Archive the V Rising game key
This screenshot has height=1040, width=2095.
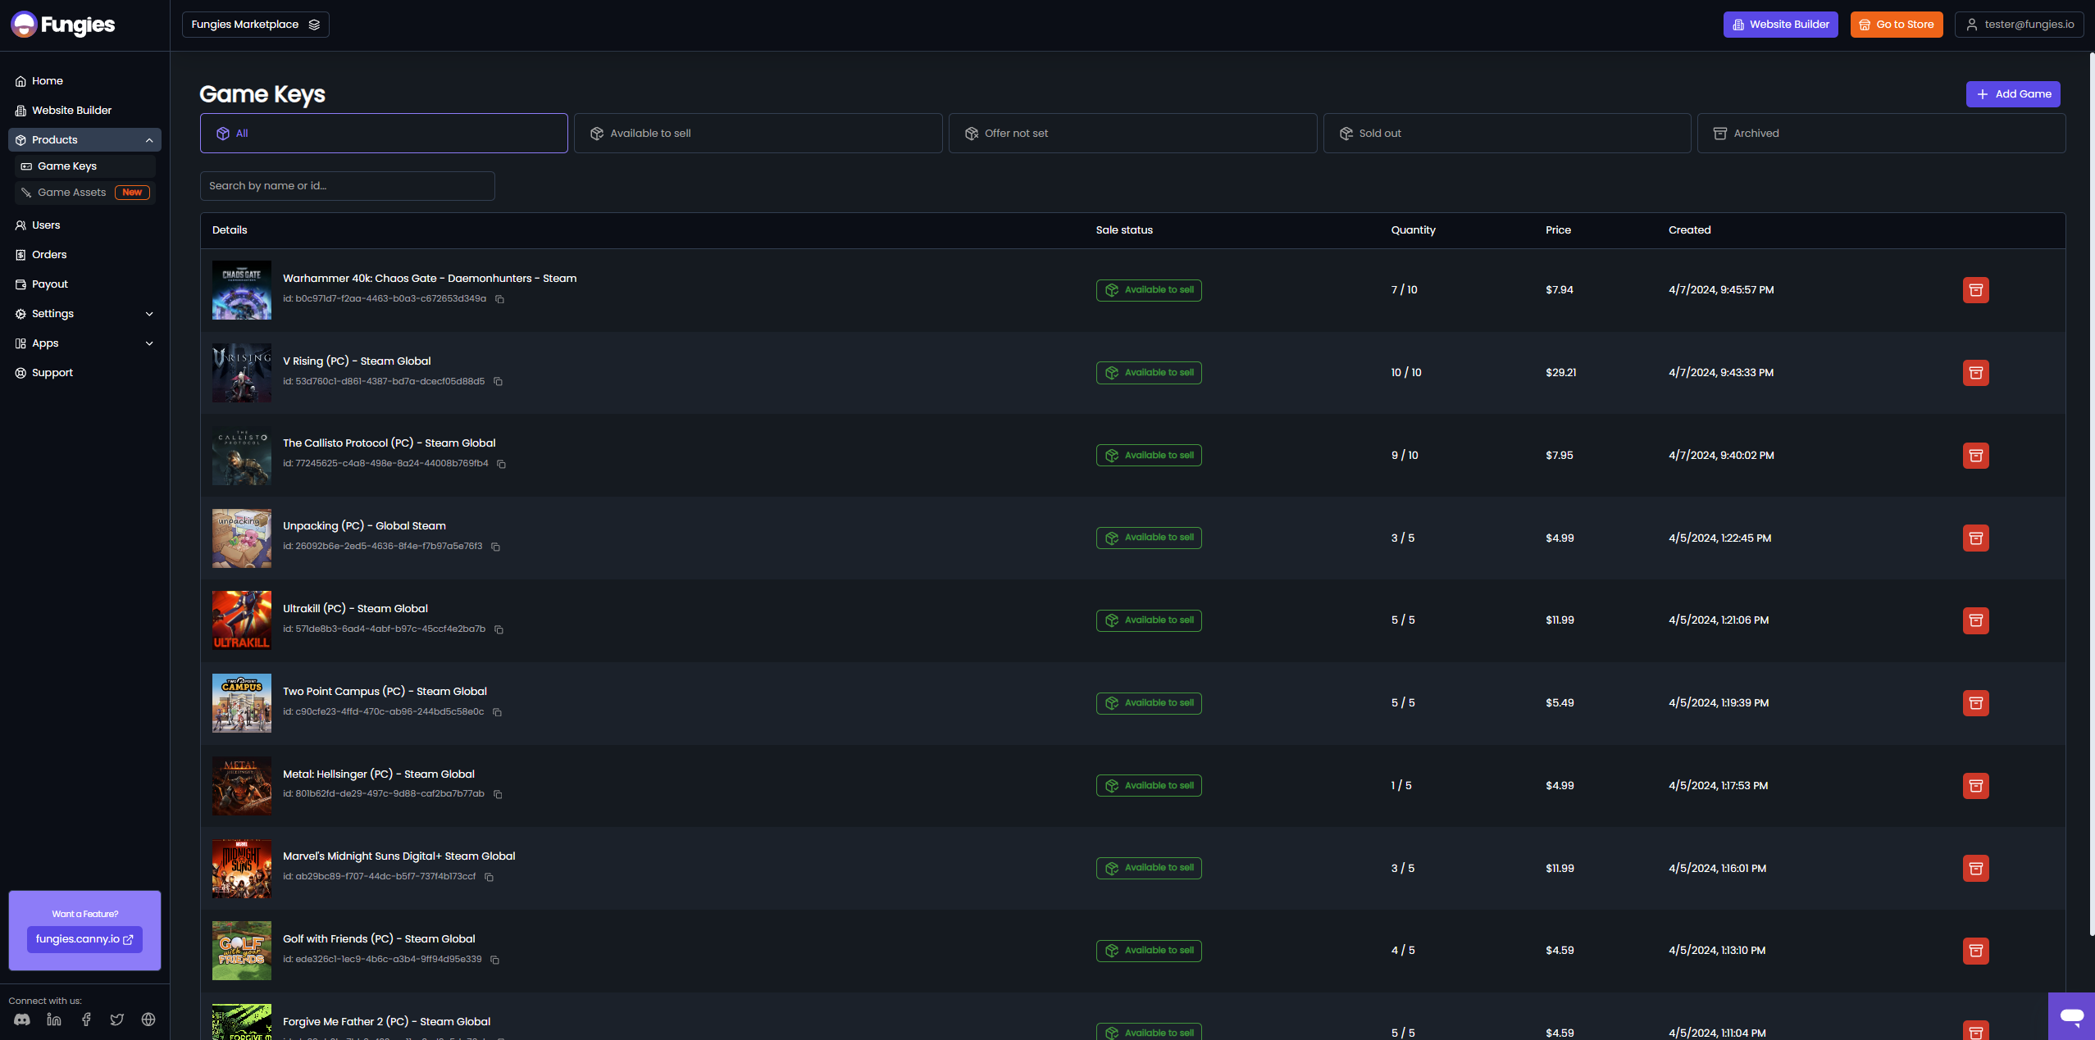coord(1975,373)
